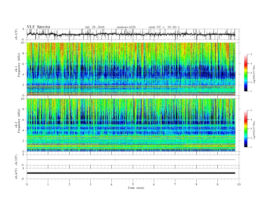Click tick label "5" on the Time axis
Screen dimensions: 269x207
point(133,184)
